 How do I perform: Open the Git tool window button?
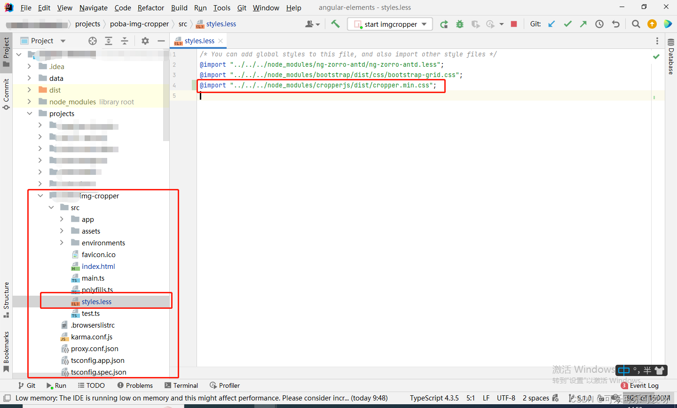pyautogui.click(x=27, y=385)
